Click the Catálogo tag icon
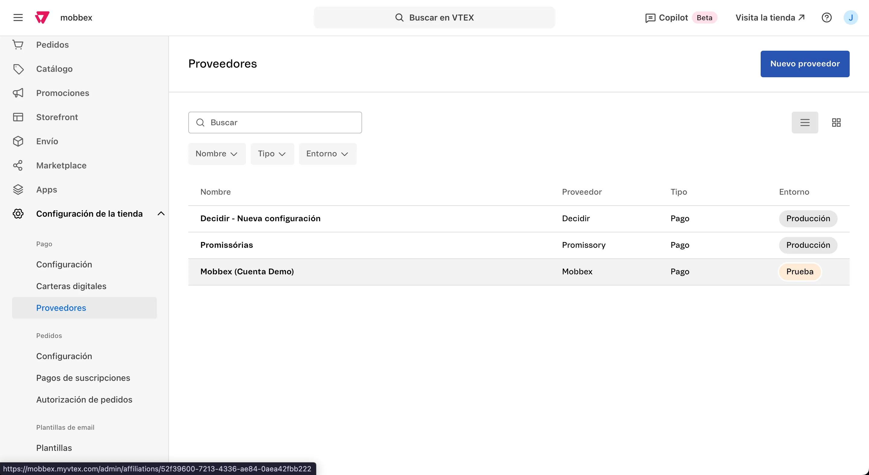Viewport: 869px width, 475px height. pos(18,69)
